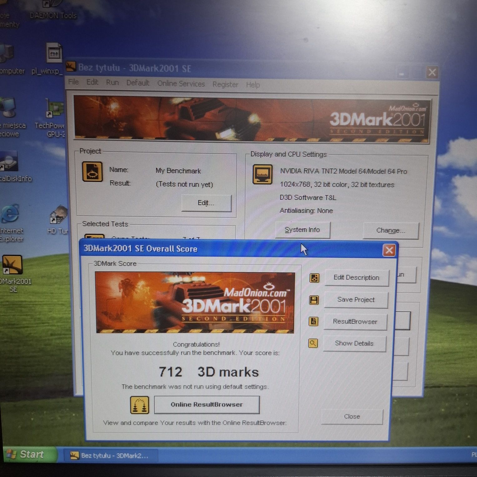Click the Congratulations! message text
Screen dimensions: 477x477
tap(196, 344)
